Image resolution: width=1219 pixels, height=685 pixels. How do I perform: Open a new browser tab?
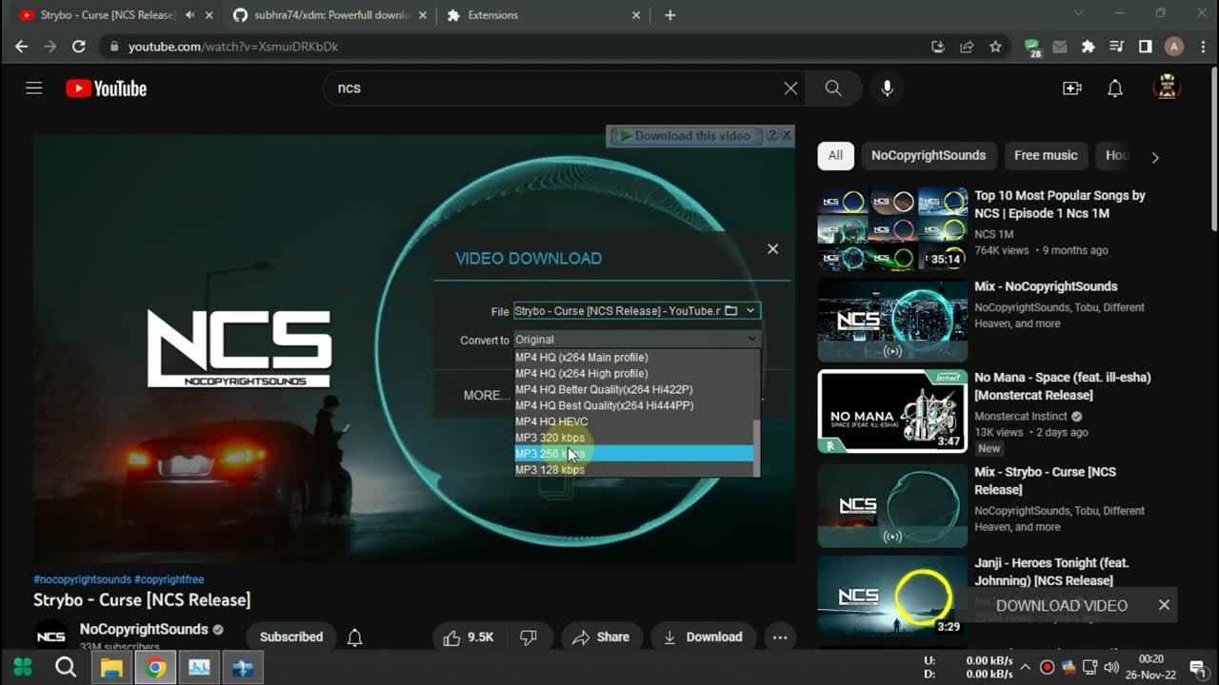pyautogui.click(x=670, y=15)
